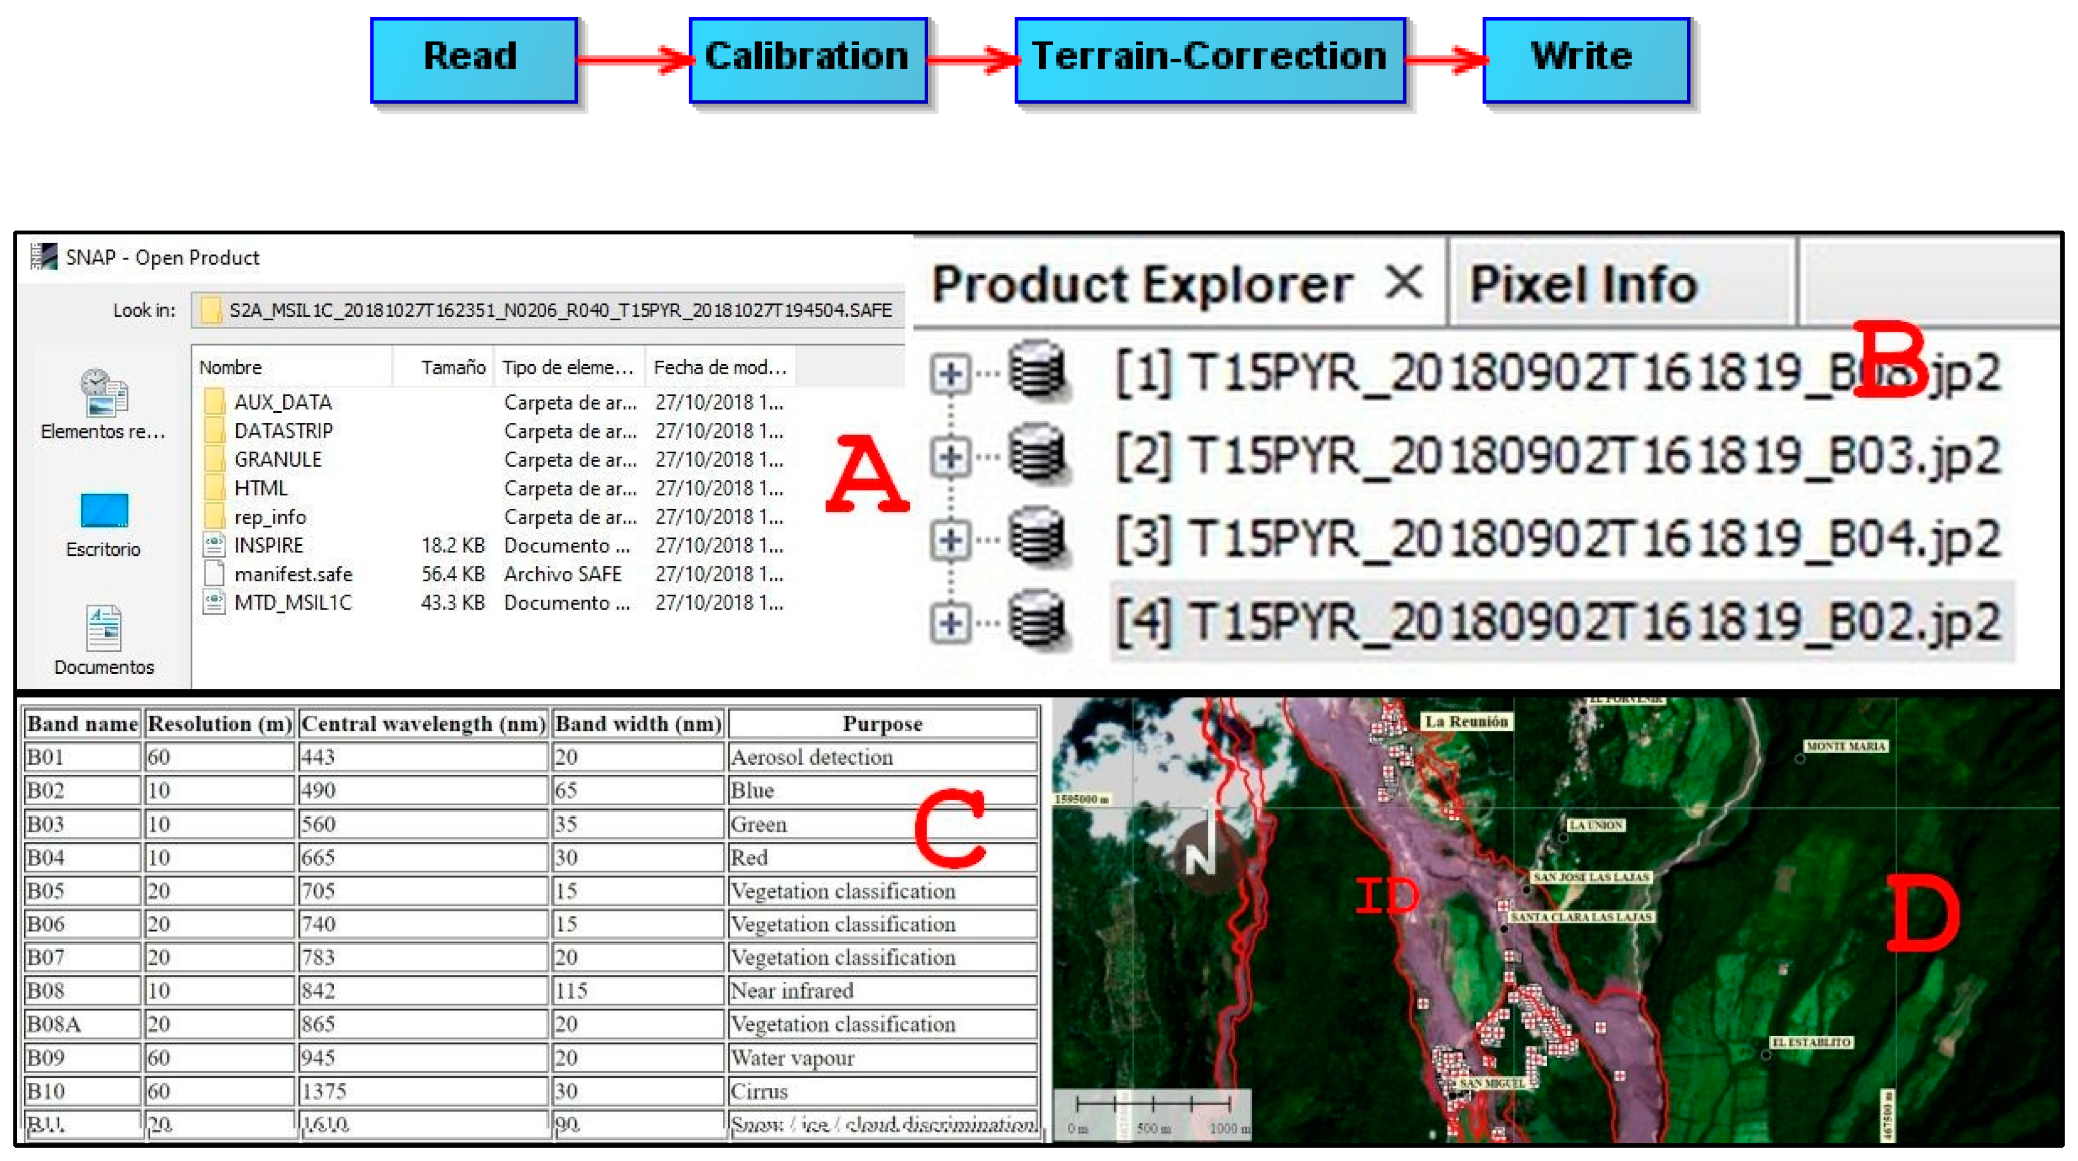
Task: Click the Calibration node in the graph
Action: [x=807, y=60]
